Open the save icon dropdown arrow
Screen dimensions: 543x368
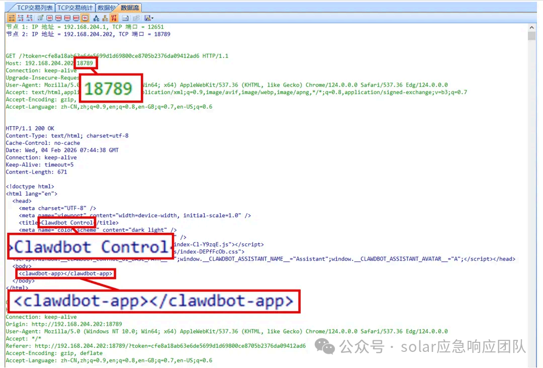click(x=152, y=18)
